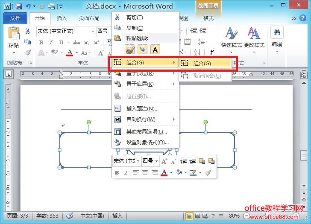The image size is (311, 224).
Task: Click 其他布局选项(L)... menu entry
Action: point(145,131)
